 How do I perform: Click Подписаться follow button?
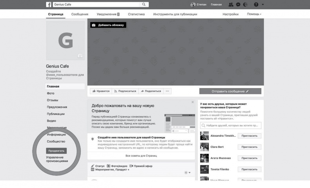tap(125, 91)
